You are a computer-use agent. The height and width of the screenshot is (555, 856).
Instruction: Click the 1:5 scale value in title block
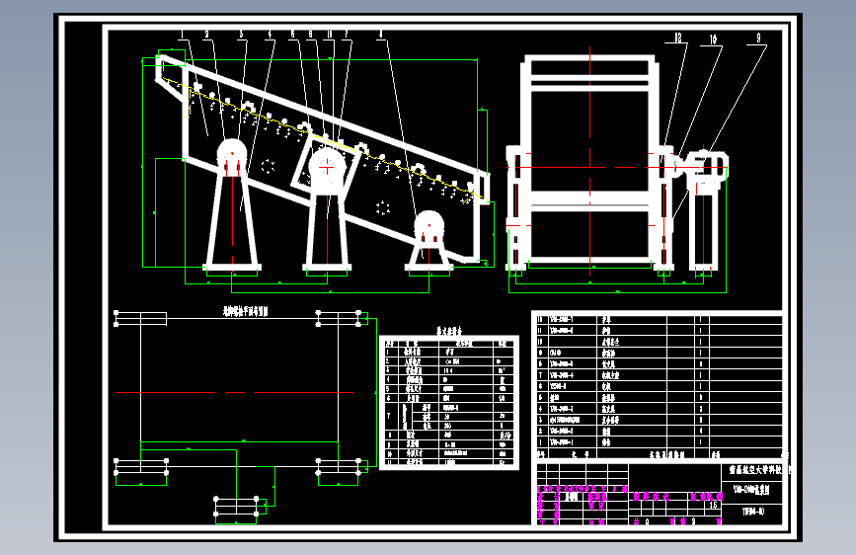[713, 506]
